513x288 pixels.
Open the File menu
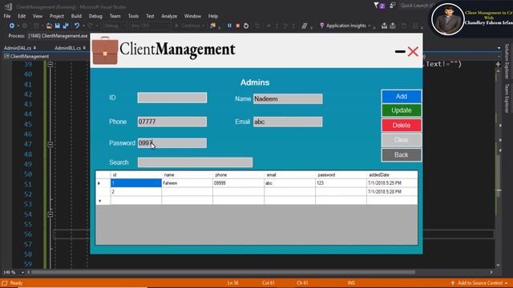click(x=7, y=16)
